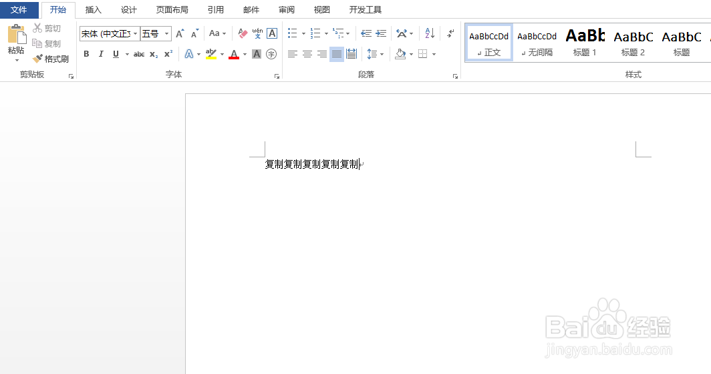Open the bullets library dropdown arrow
Screen dimensions: 711x374
click(x=303, y=33)
